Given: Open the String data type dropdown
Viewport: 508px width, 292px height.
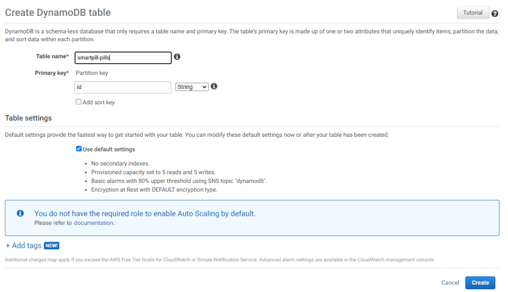Looking at the screenshot, I should pyautogui.click(x=192, y=87).
